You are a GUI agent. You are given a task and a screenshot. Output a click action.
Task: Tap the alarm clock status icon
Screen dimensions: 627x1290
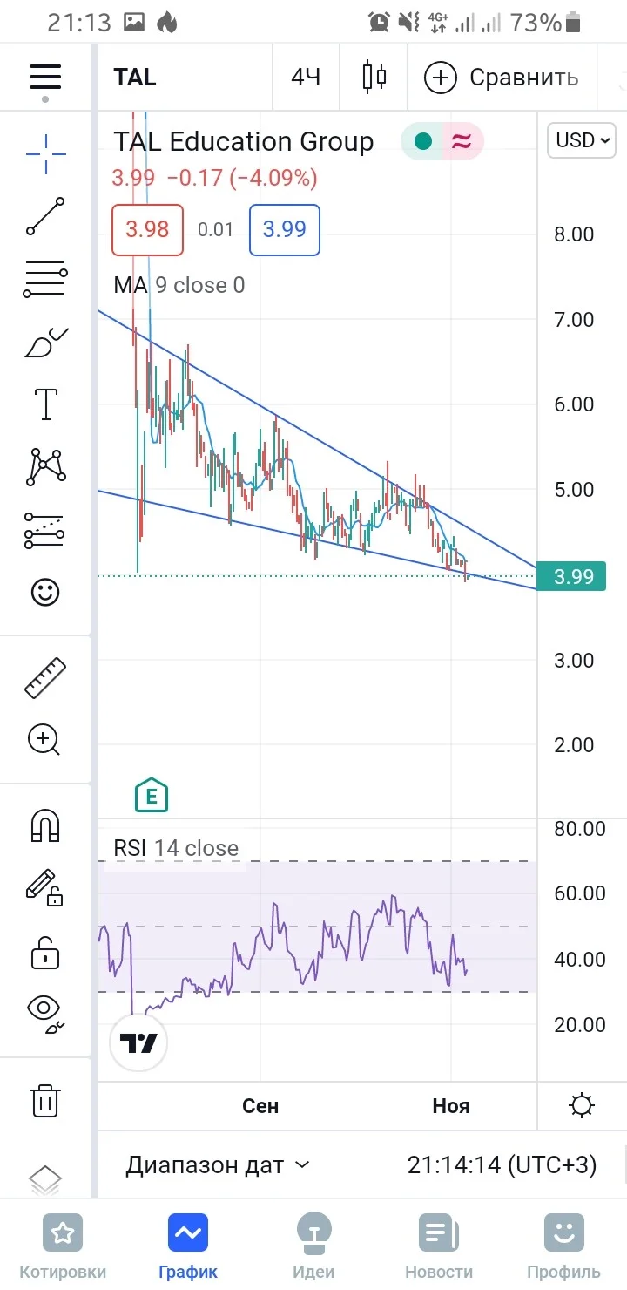[x=380, y=23]
